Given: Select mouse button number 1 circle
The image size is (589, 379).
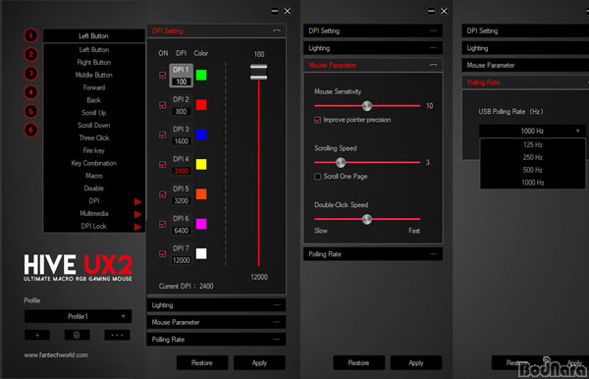Looking at the screenshot, I should click(x=30, y=35).
